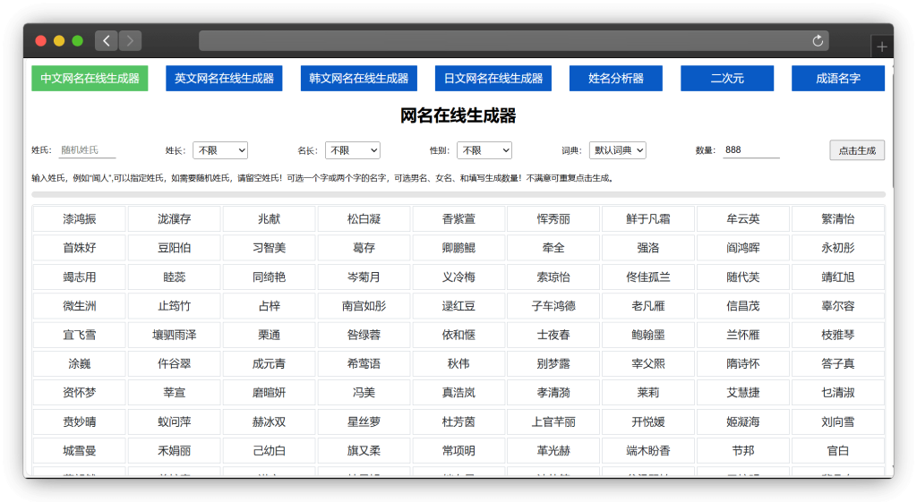Select the name 秋伟
This screenshot has width=917, height=502.
point(458,363)
